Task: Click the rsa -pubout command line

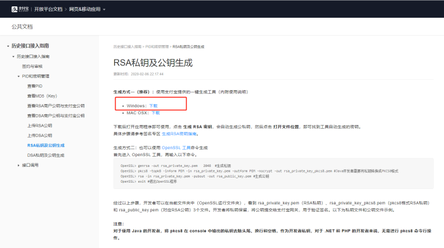Action: click(195, 176)
